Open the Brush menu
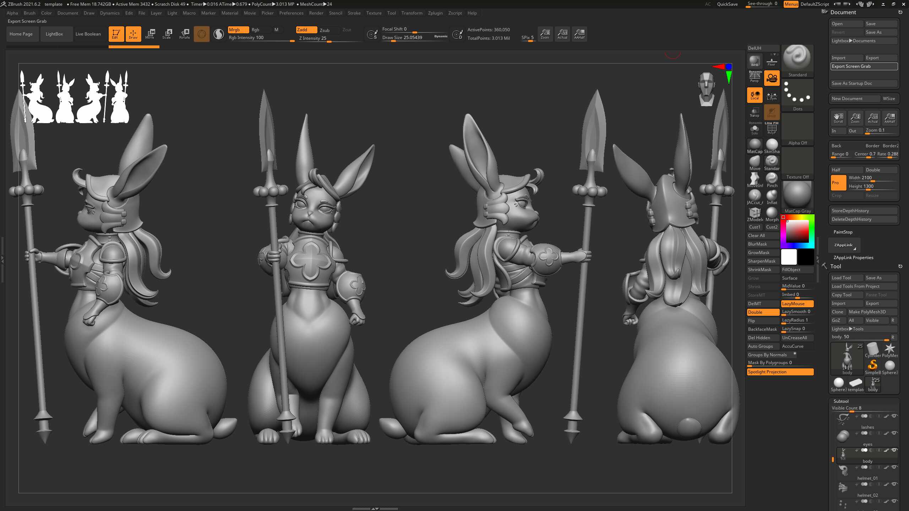Screen dimensions: 909x511 coord(29,13)
